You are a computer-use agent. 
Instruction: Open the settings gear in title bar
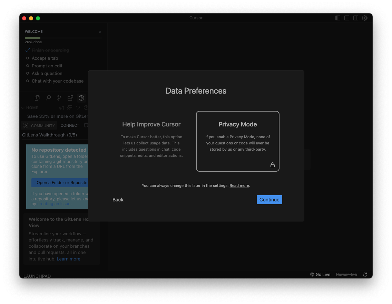[x=365, y=18]
